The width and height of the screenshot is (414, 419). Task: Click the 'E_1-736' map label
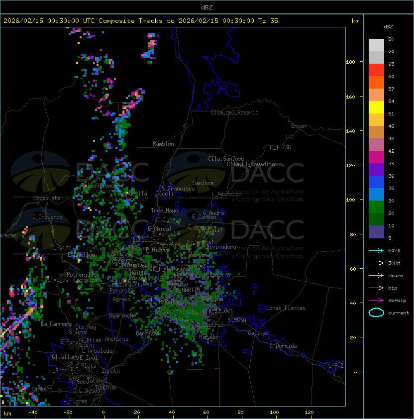[x=280, y=147]
